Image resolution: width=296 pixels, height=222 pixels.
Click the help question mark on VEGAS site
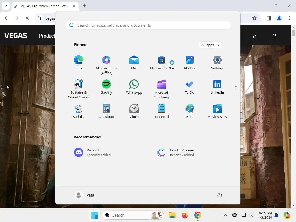click(275, 36)
